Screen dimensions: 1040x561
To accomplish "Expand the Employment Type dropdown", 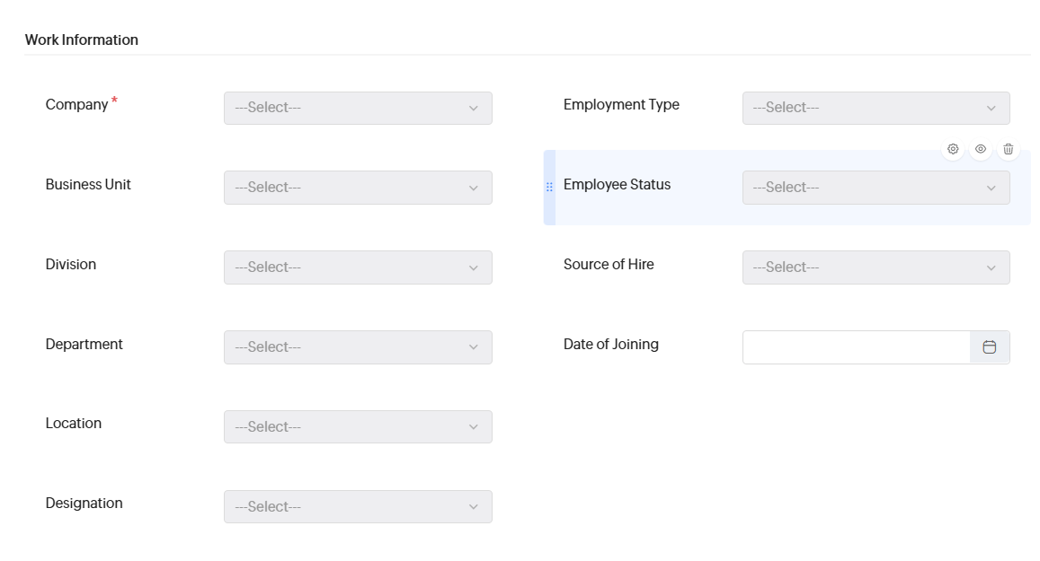I will pyautogui.click(x=876, y=108).
